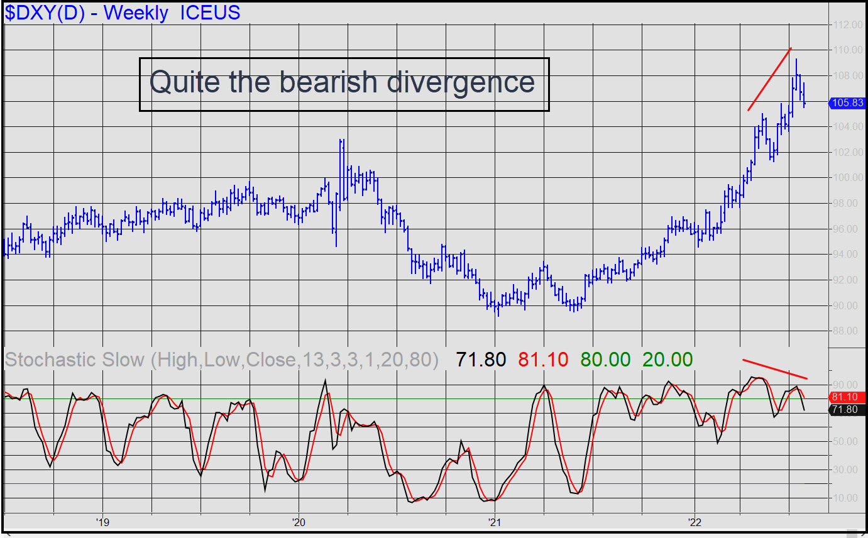Image resolution: width=868 pixels, height=538 pixels.
Task: Select the red trendline above the price bars
Action: tap(769, 79)
